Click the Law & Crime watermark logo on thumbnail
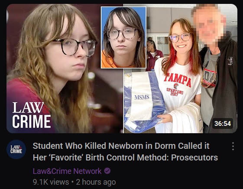Viewport: 243px width, 189px height. pos(32,115)
